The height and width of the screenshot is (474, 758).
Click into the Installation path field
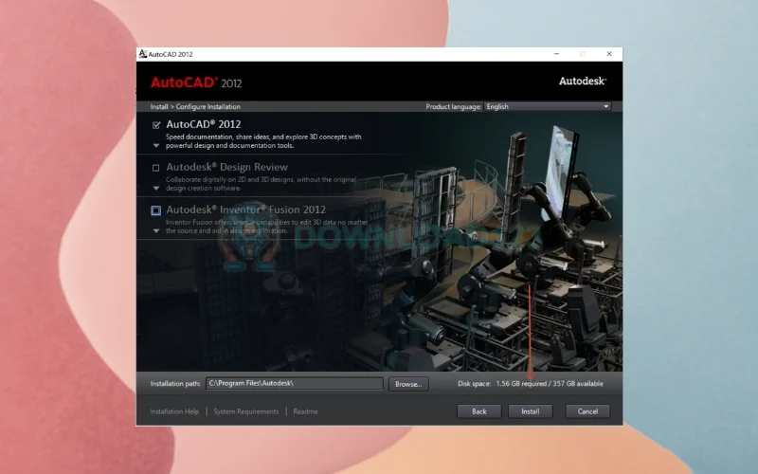(294, 384)
